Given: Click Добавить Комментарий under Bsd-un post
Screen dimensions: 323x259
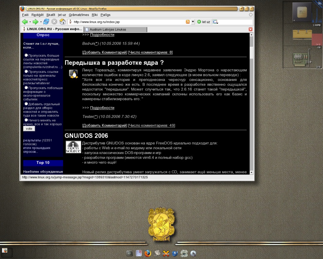Looking at the screenshot, I should tap(105, 52).
